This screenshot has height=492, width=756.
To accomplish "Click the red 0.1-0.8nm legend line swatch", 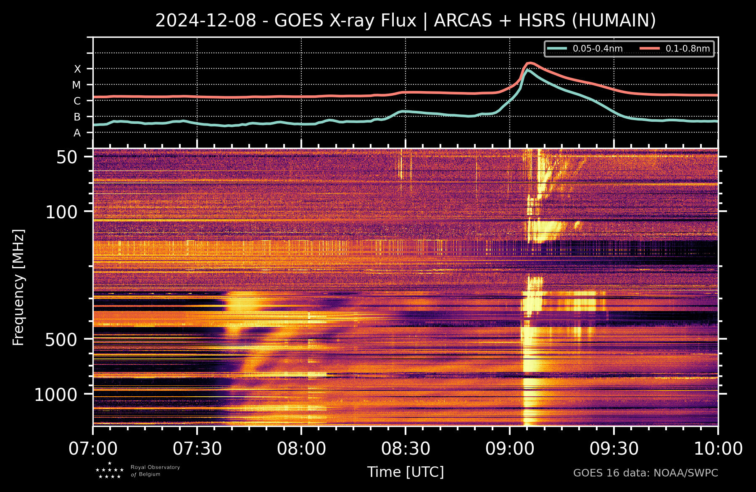I will (x=650, y=49).
